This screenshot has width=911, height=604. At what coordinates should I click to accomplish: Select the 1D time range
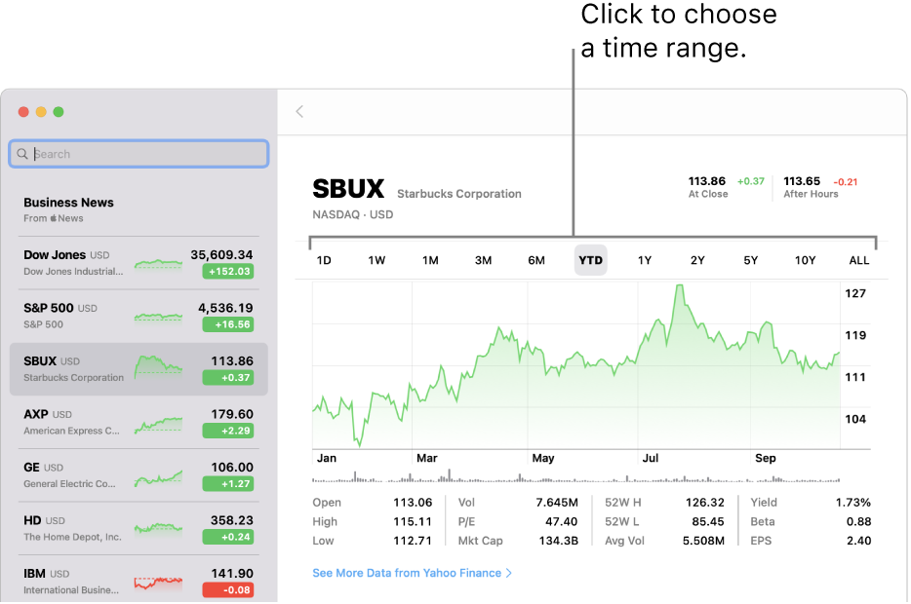tap(324, 260)
